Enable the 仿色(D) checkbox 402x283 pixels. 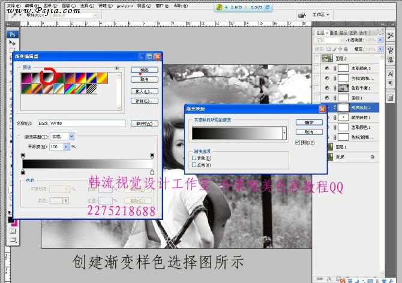click(x=194, y=158)
